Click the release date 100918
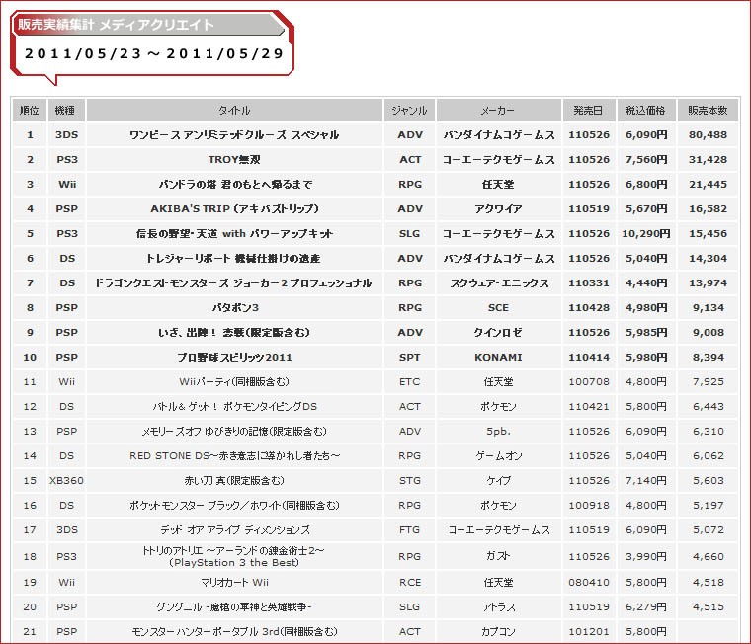Image resolution: width=751 pixels, height=644 pixels. click(589, 505)
